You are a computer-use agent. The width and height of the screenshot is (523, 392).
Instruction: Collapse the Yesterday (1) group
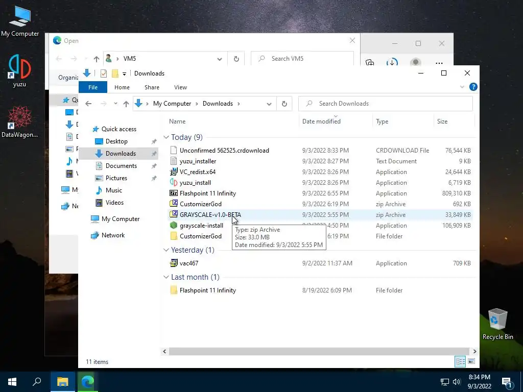pyautogui.click(x=166, y=250)
